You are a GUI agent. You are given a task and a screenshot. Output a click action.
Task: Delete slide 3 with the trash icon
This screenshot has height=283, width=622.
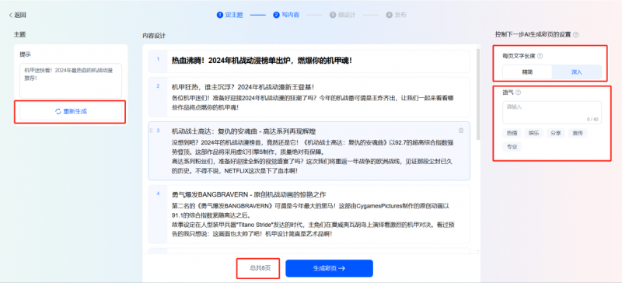pos(460,131)
